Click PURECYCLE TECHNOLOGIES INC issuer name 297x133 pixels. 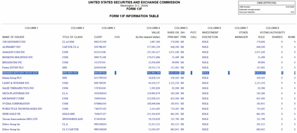[22, 109]
